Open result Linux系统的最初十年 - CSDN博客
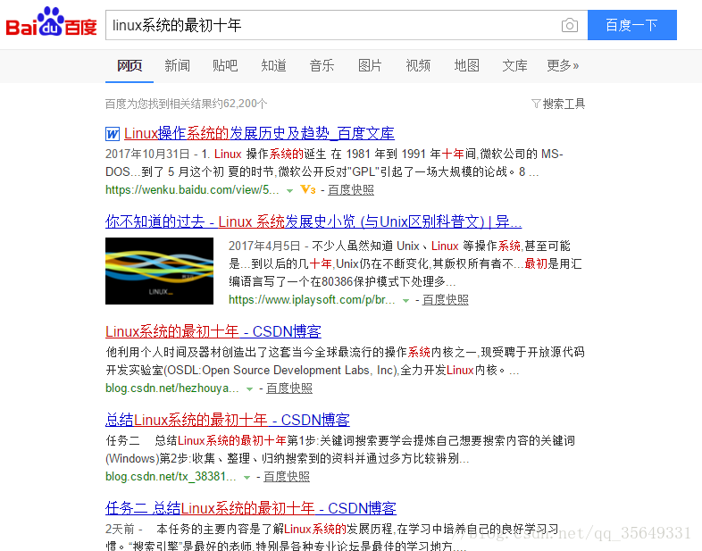 click(x=213, y=331)
